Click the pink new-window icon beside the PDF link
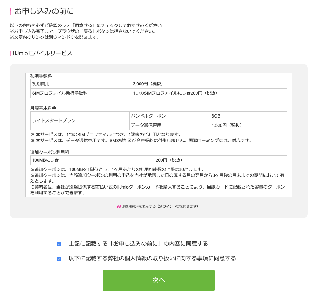The image size is (315, 295). click(119, 207)
